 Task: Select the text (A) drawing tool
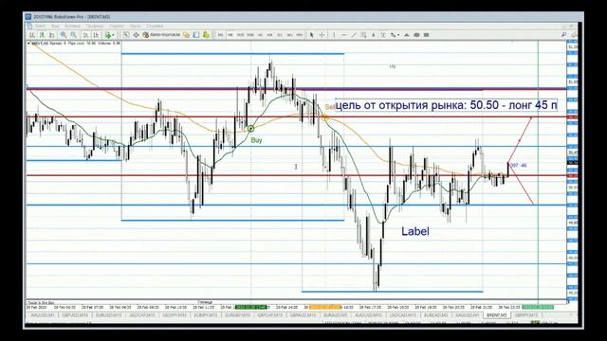click(373, 35)
